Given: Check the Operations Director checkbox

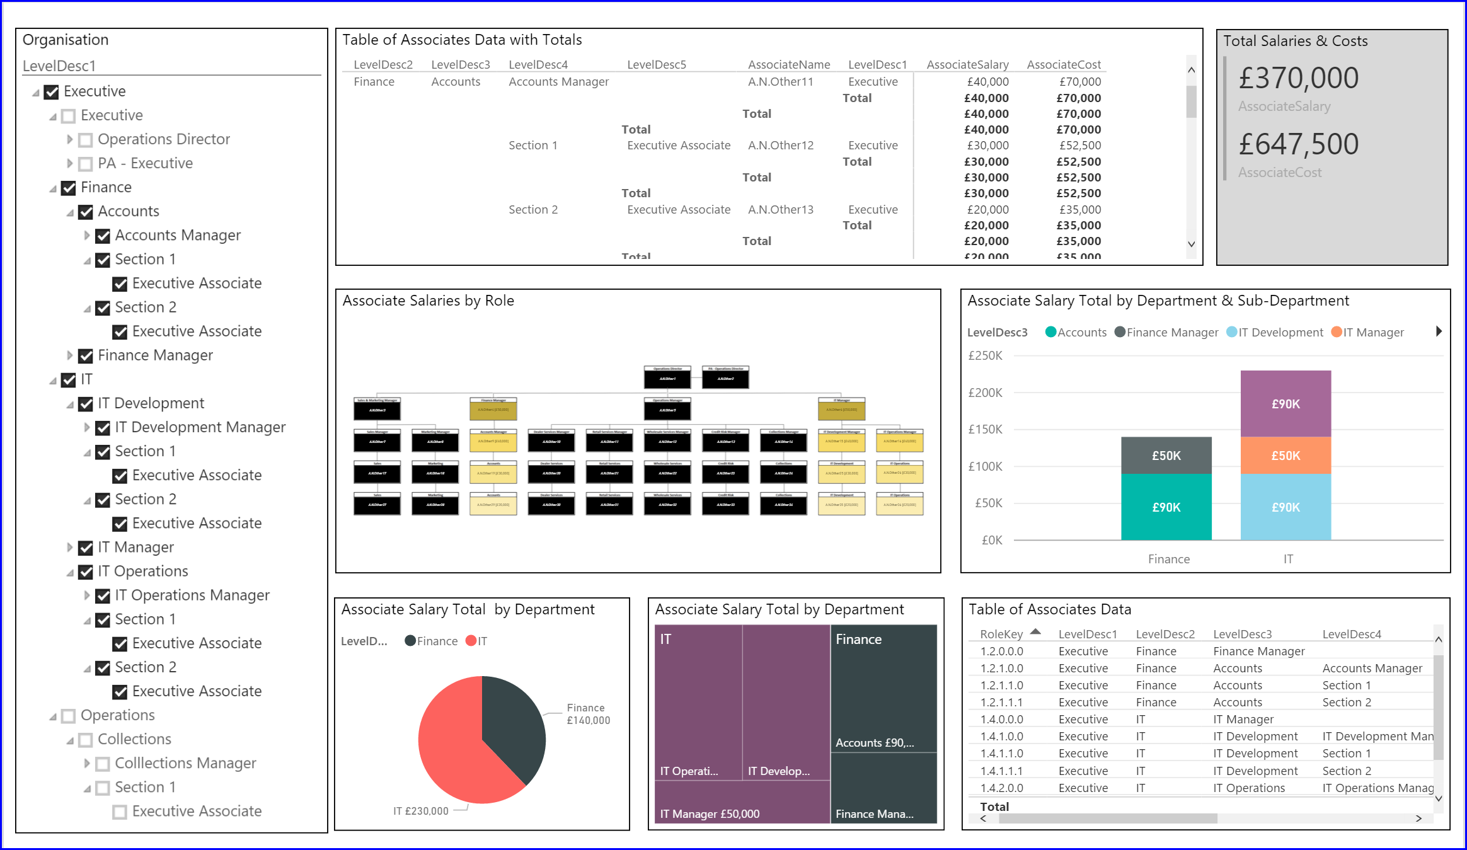Looking at the screenshot, I should [86, 140].
